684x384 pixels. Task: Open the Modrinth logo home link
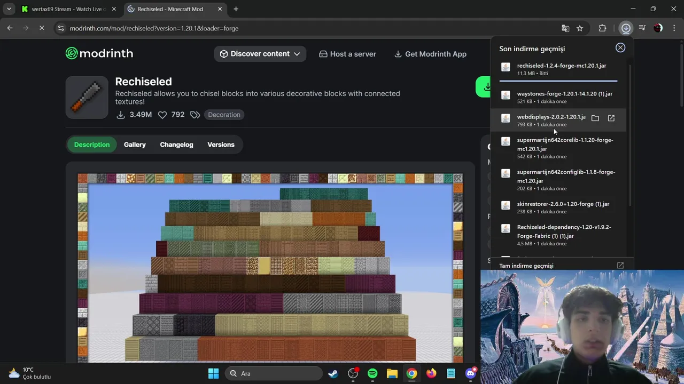coord(99,53)
